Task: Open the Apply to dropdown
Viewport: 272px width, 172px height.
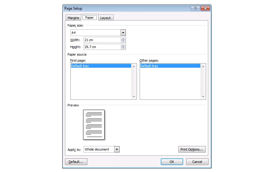Action: tap(117, 149)
